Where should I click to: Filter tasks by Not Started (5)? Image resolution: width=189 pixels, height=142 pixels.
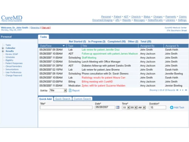pyautogui.click(x=77, y=41)
